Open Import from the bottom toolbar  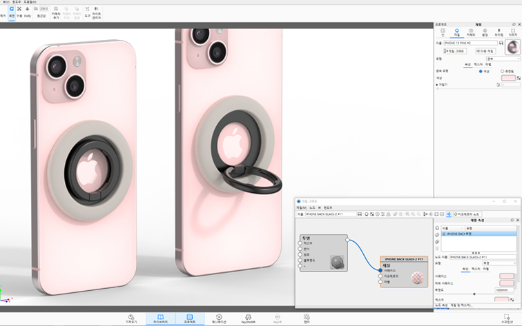point(131,319)
